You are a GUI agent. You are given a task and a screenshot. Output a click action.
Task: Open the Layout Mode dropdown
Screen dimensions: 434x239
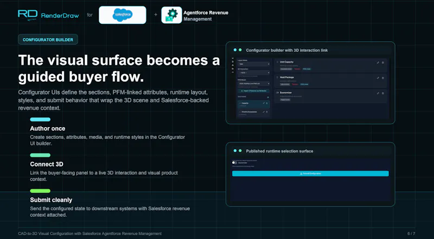[x=253, y=64]
